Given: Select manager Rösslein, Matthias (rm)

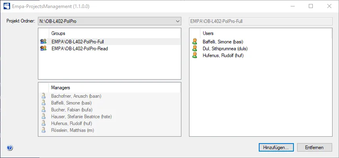Looking at the screenshot, I should click(73, 130).
